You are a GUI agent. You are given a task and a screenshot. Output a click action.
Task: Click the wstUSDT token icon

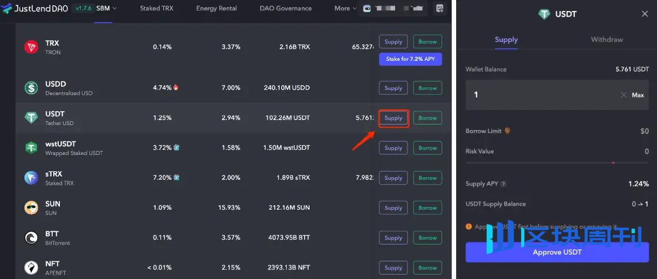tap(31, 148)
